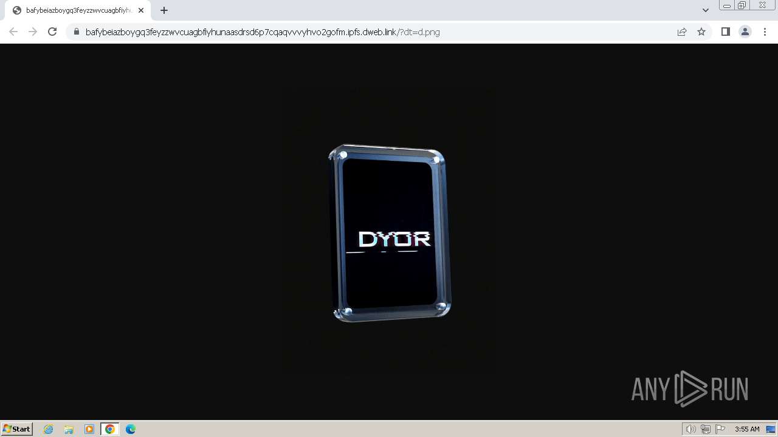Show the clock reading 3:55 AM
778x437 pixels.
[747, 429]
